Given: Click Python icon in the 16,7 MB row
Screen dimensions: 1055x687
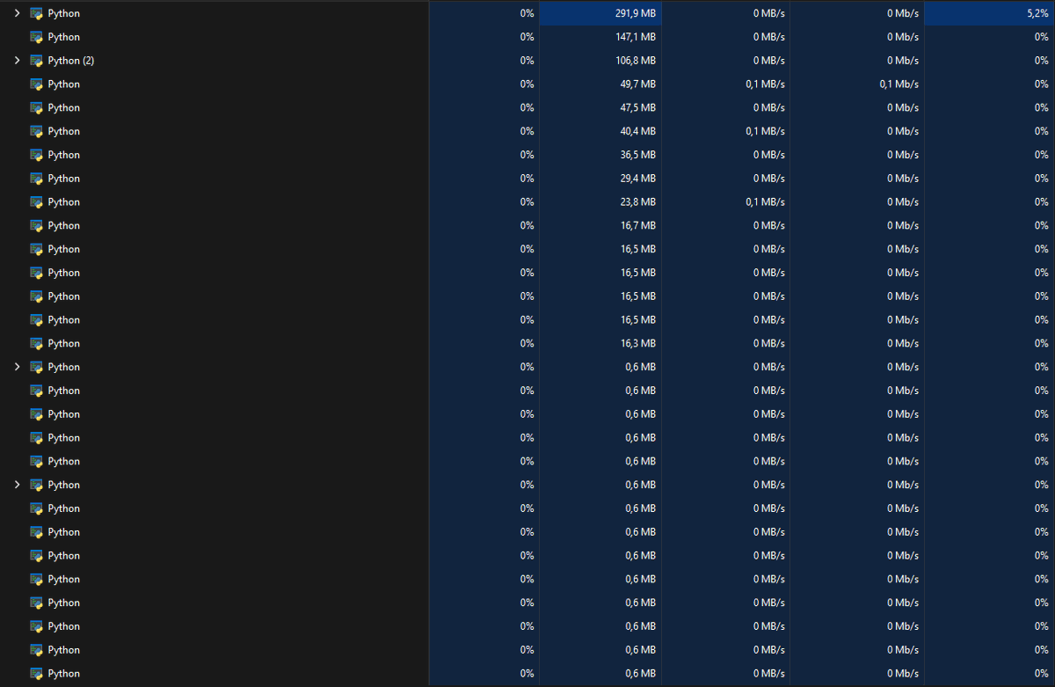Looking at the screenshot, I should [37, 226].
